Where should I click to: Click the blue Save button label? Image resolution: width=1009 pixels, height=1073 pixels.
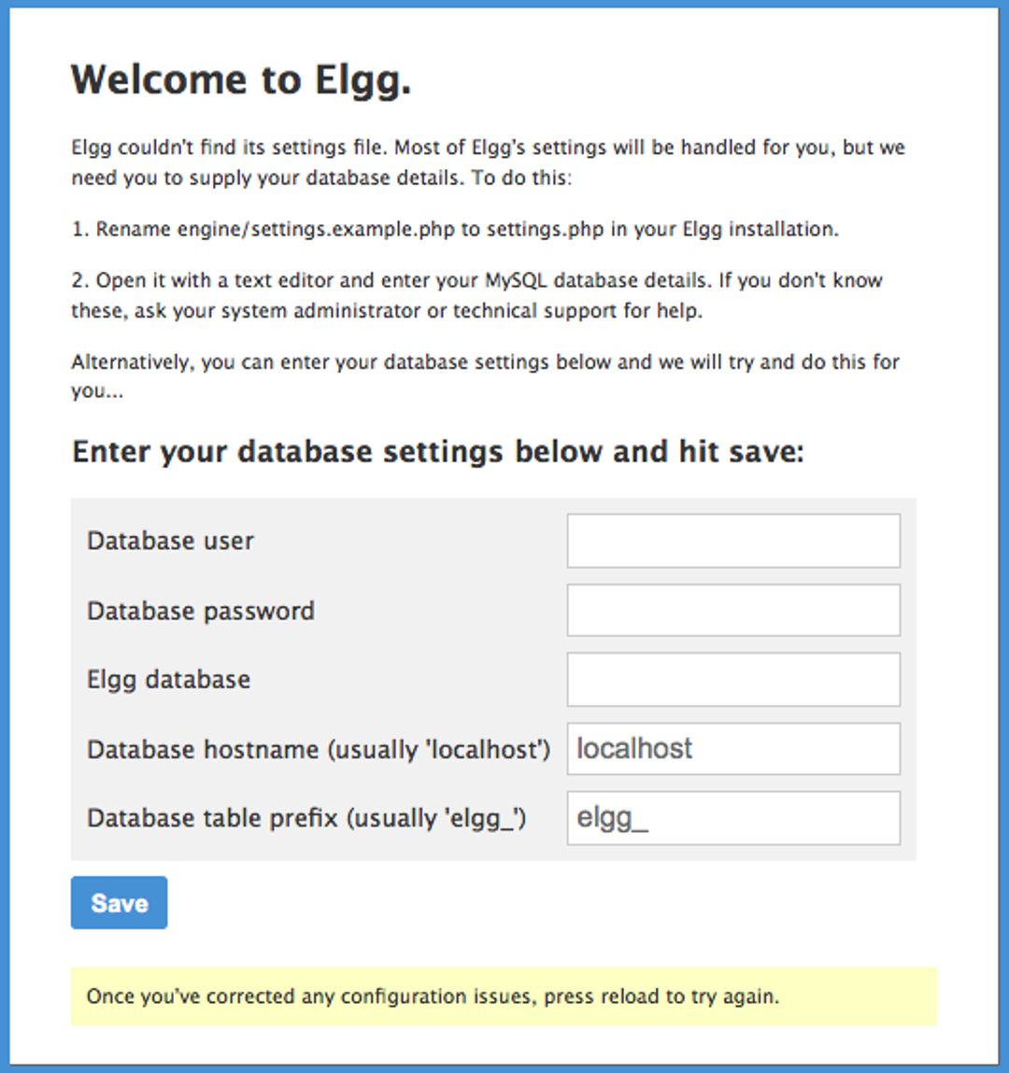(x=119, y=902)
